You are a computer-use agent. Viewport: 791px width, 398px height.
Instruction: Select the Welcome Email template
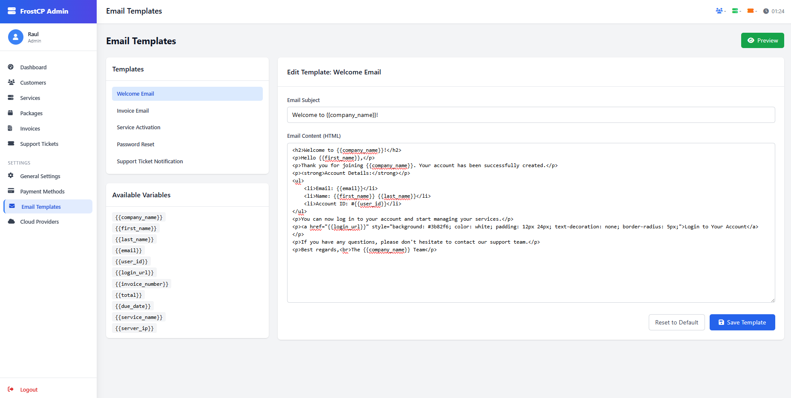[187, 94]
